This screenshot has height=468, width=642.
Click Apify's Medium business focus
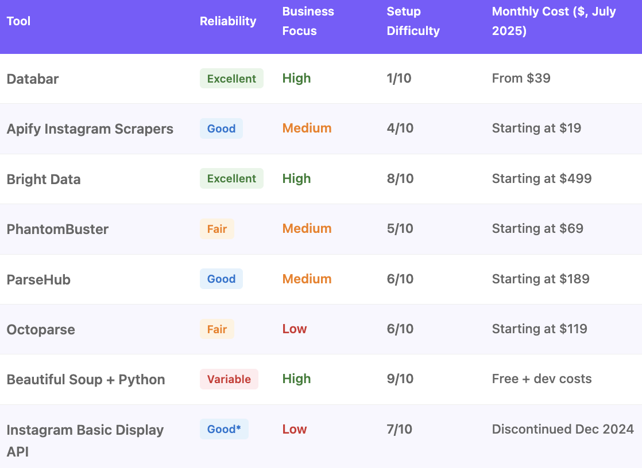(x=307, y=128)
